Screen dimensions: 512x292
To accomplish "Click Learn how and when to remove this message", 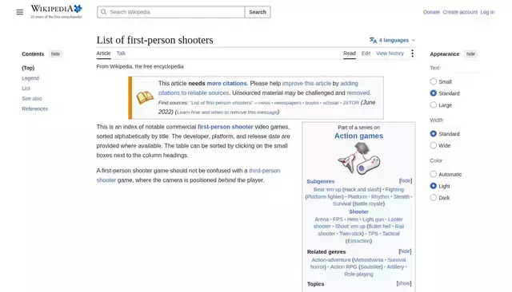I will click(227, 112).
